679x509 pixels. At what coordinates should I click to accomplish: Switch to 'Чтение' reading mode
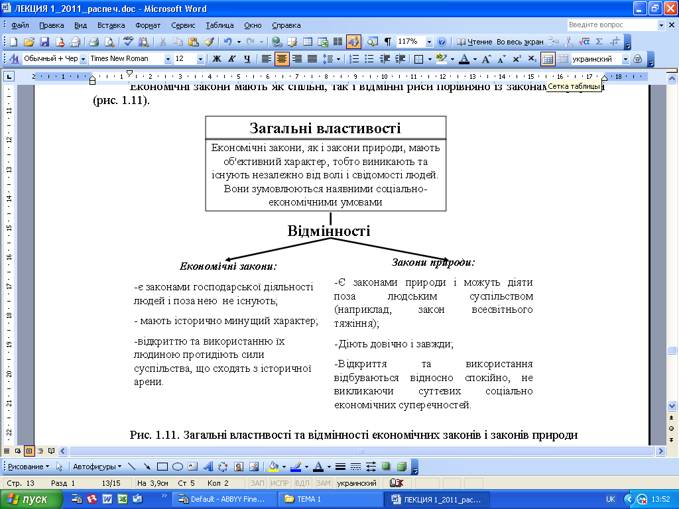pos(475,42)
